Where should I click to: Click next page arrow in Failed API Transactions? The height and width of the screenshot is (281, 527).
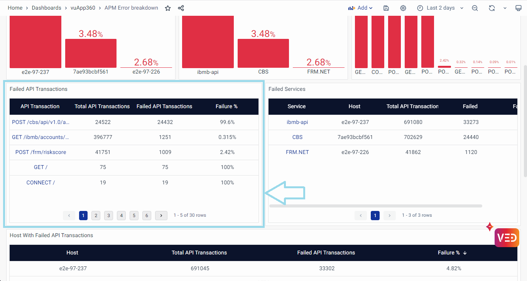point(161,216)
